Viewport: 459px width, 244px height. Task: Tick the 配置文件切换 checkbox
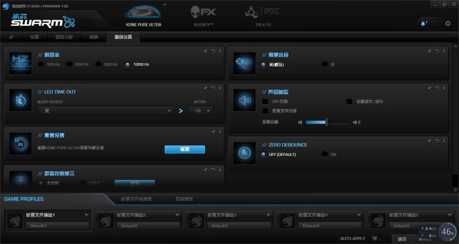(265, 111)
